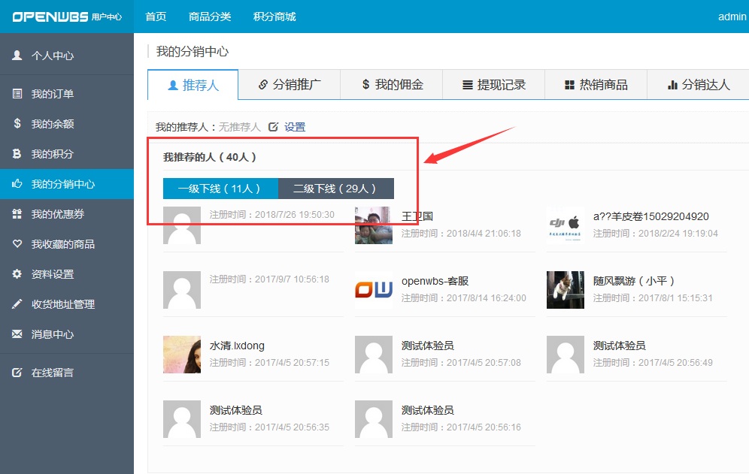
Task: Click the pencil icon beside 收货地址管理
Action: (17, 304)
